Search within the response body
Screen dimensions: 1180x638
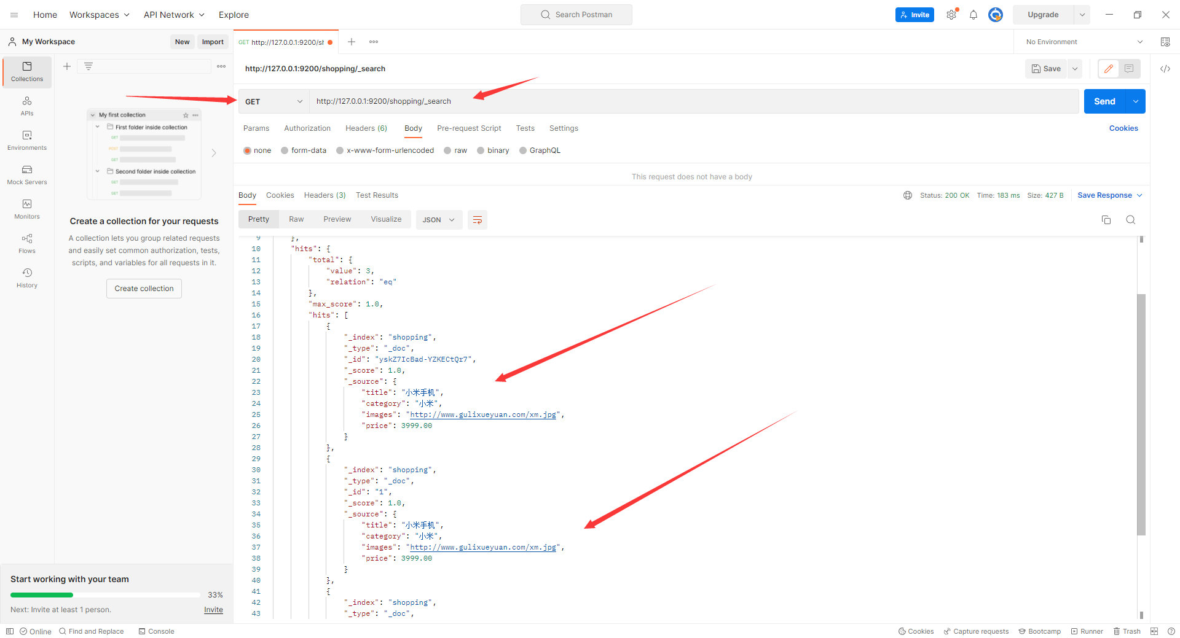[1130, 220]
